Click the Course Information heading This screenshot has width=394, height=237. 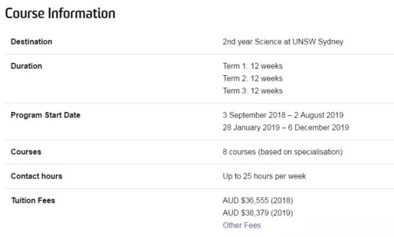60,13
